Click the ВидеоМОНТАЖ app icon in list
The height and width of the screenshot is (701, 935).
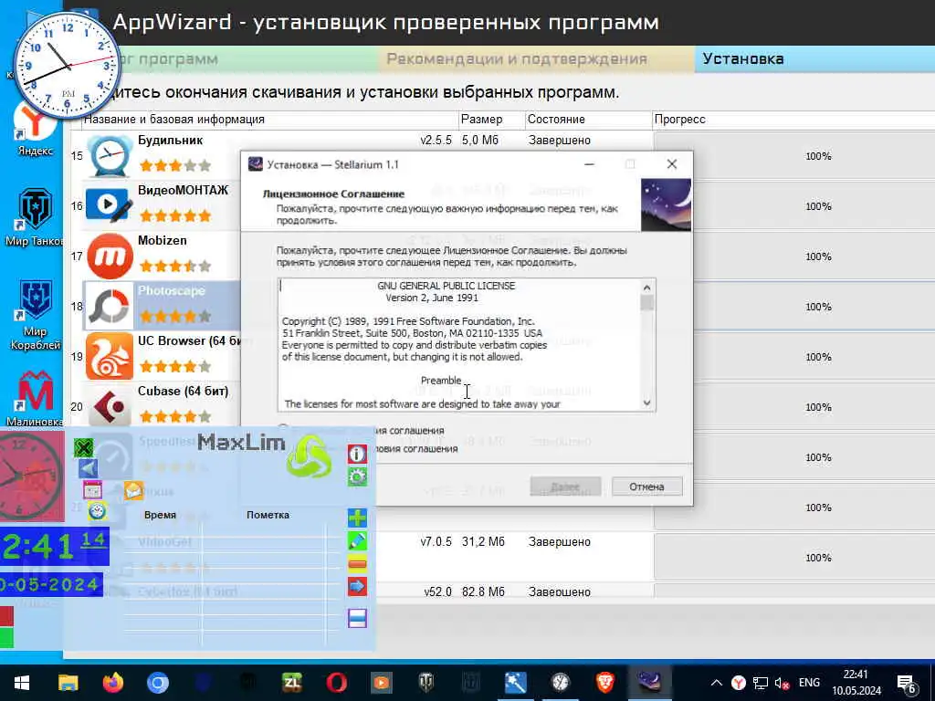[110, 205]
